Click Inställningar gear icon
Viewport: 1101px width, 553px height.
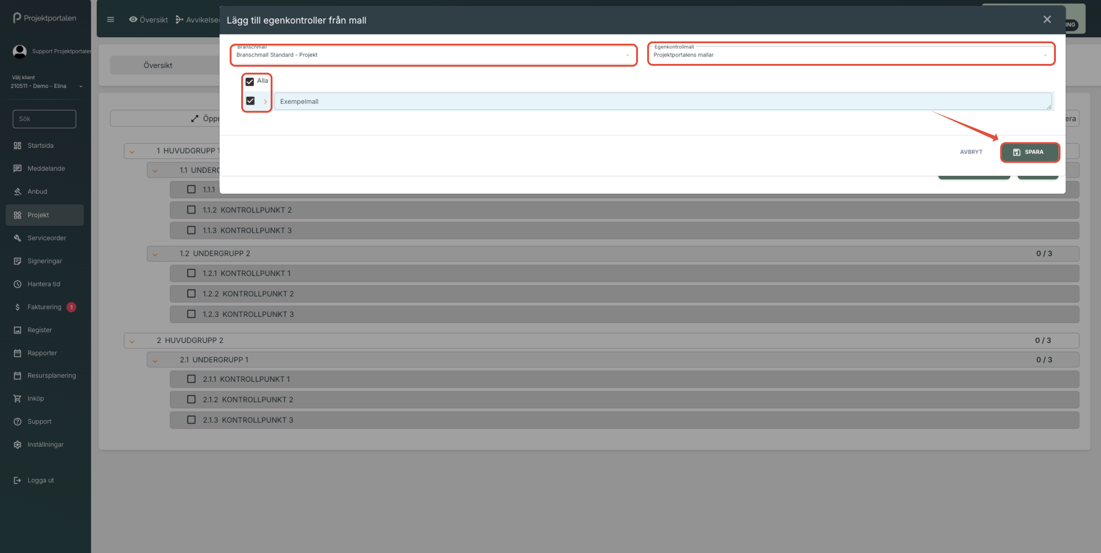(17, 444)
